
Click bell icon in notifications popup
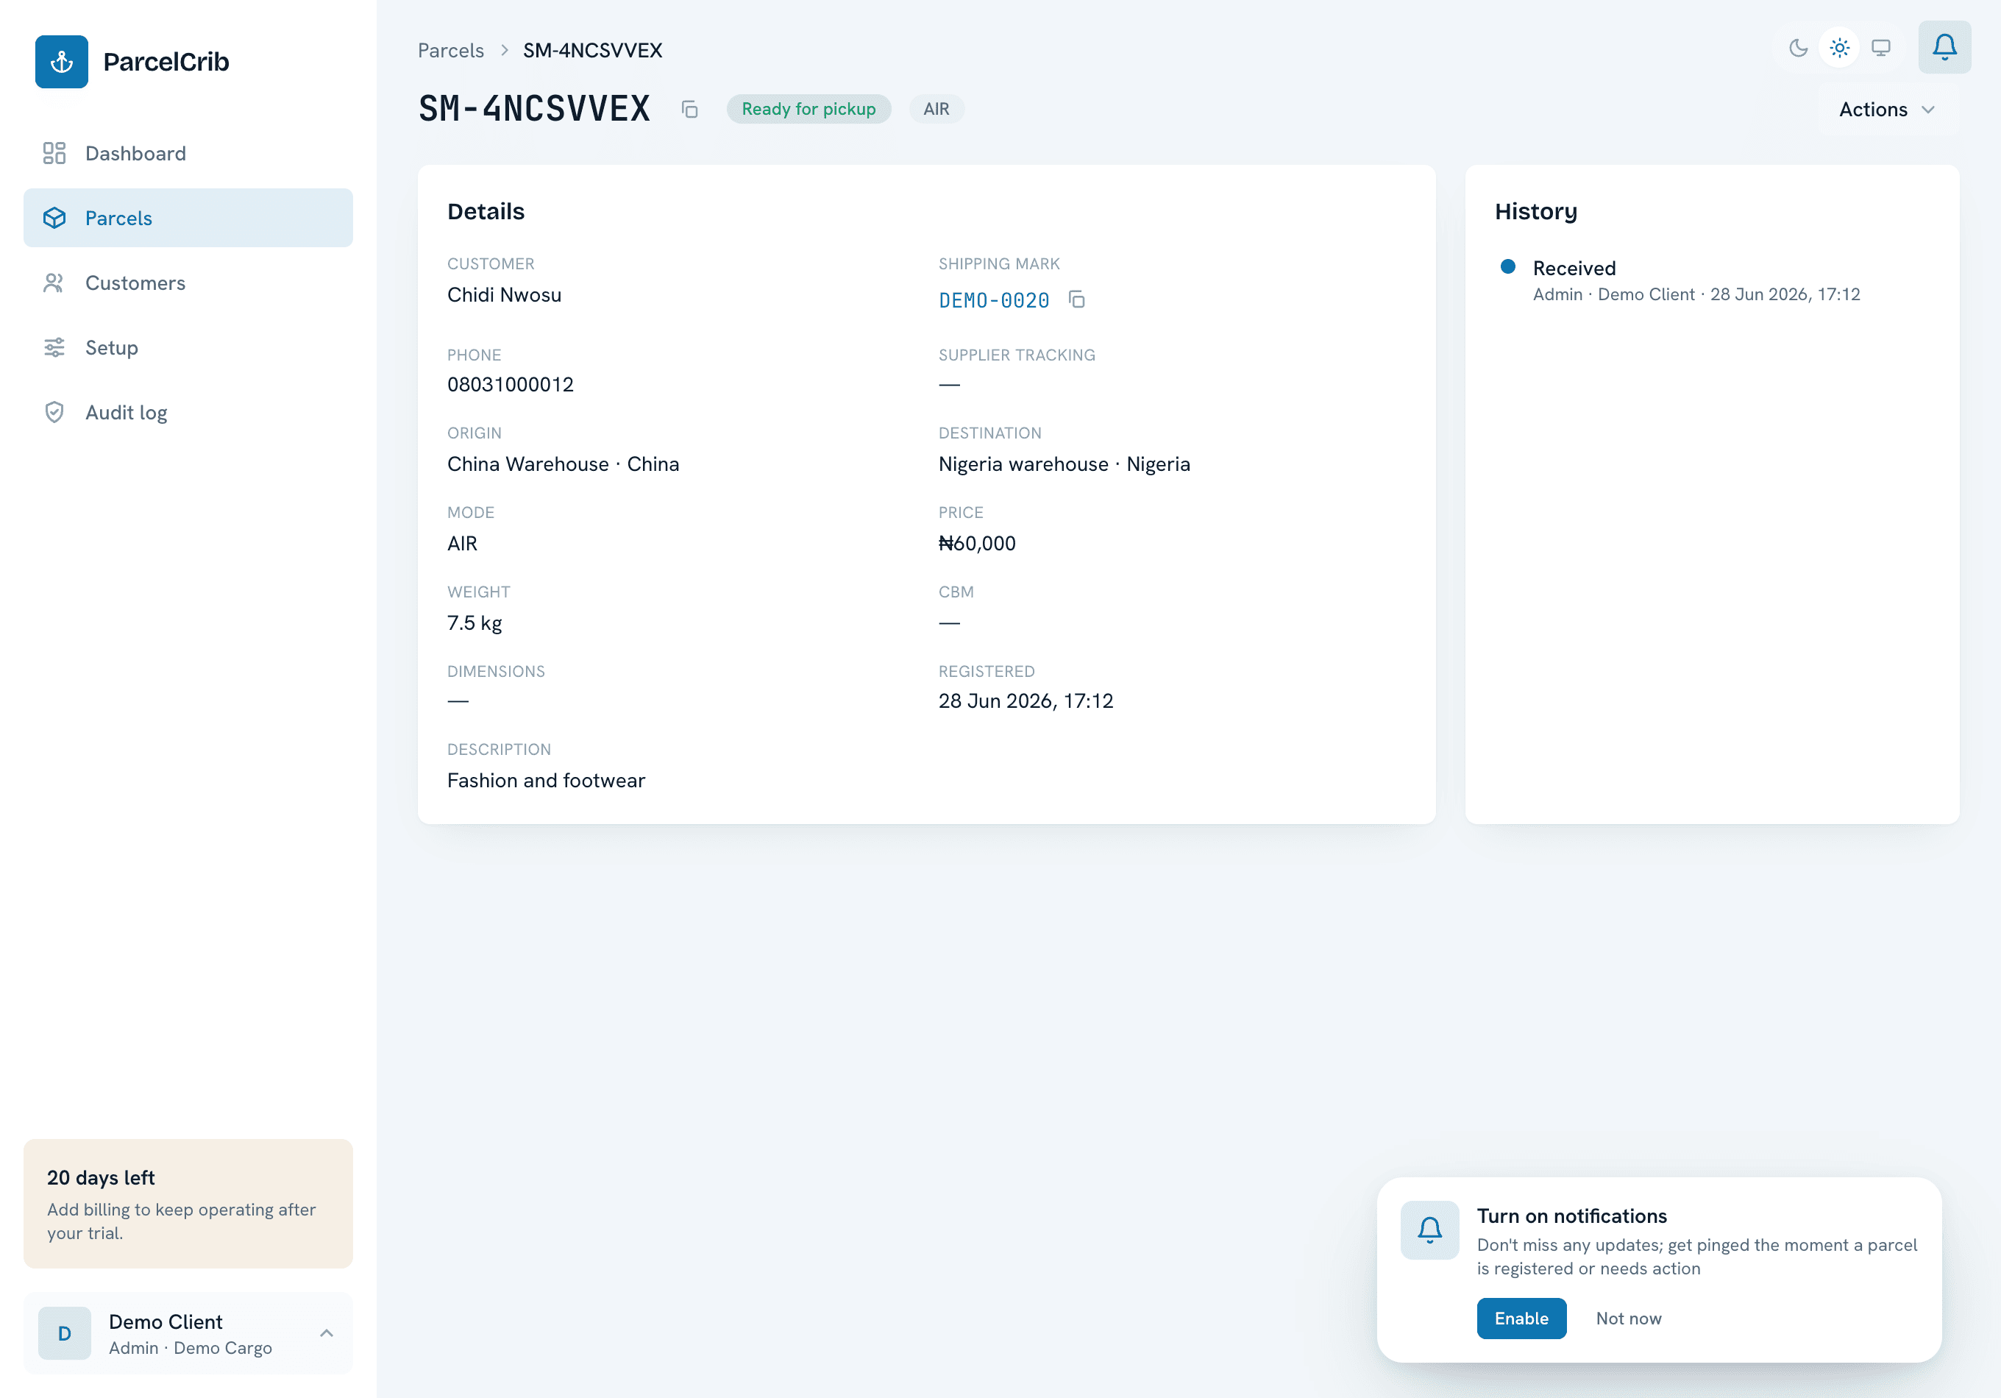click(1429, 1230)
